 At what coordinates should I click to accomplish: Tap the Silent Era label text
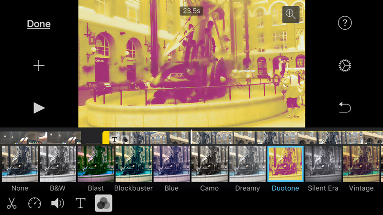click(x=323, y=188)
